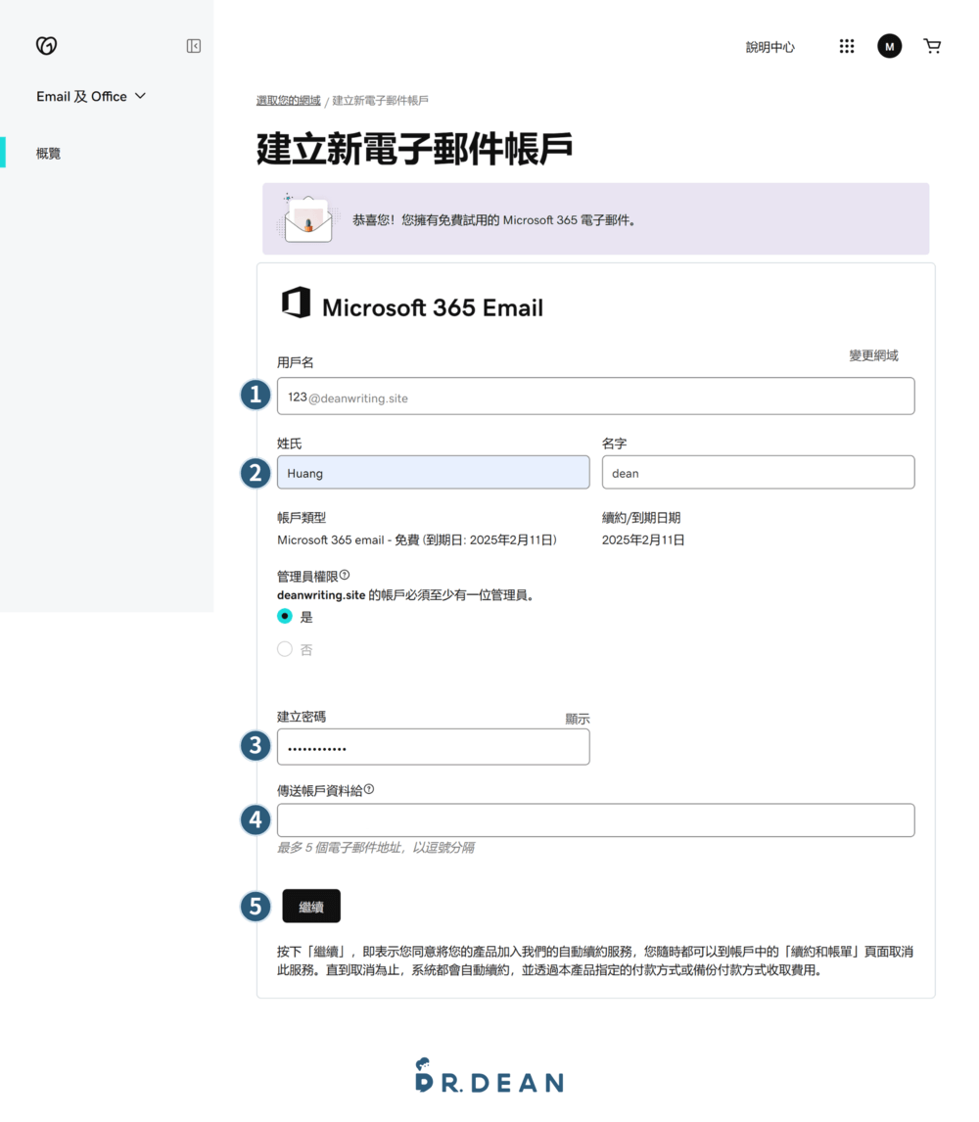Viewport: 979px width, 1122px height.
Task: Click help icon beside 傳送帳戶資料給
Action: click(369, 789)
